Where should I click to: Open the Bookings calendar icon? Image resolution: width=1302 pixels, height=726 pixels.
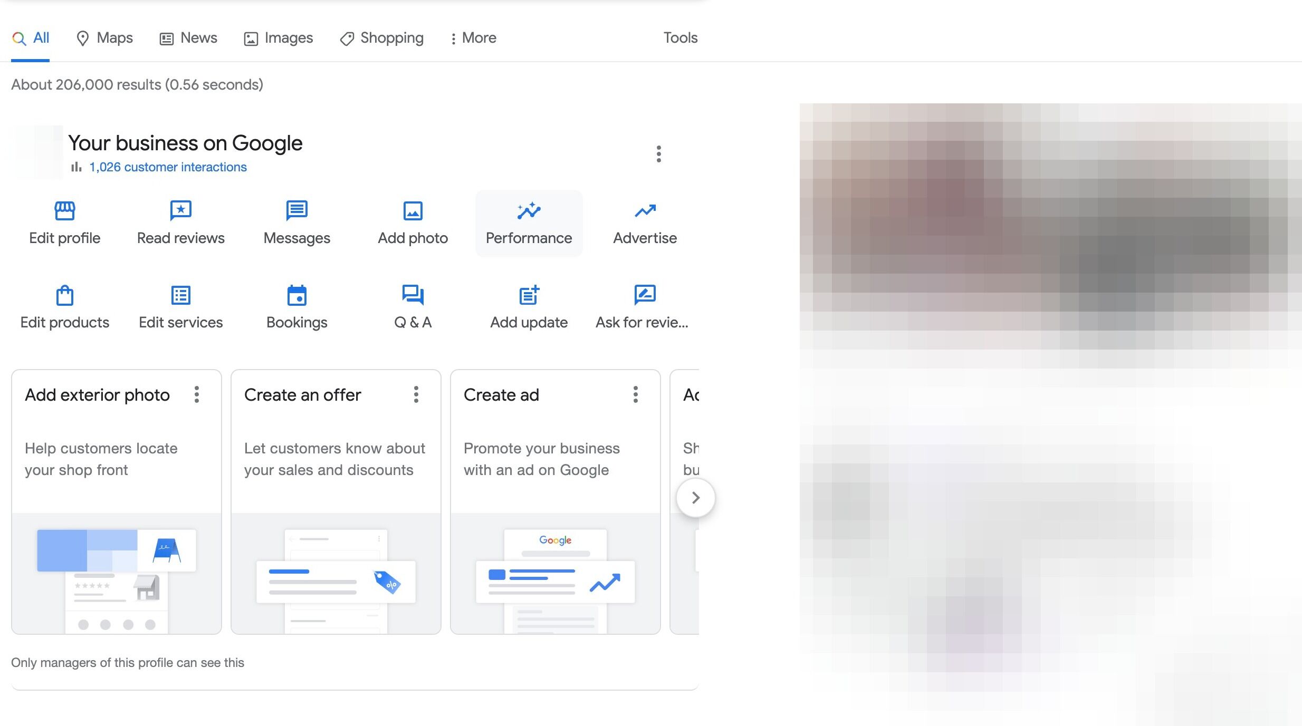(297, 295)
